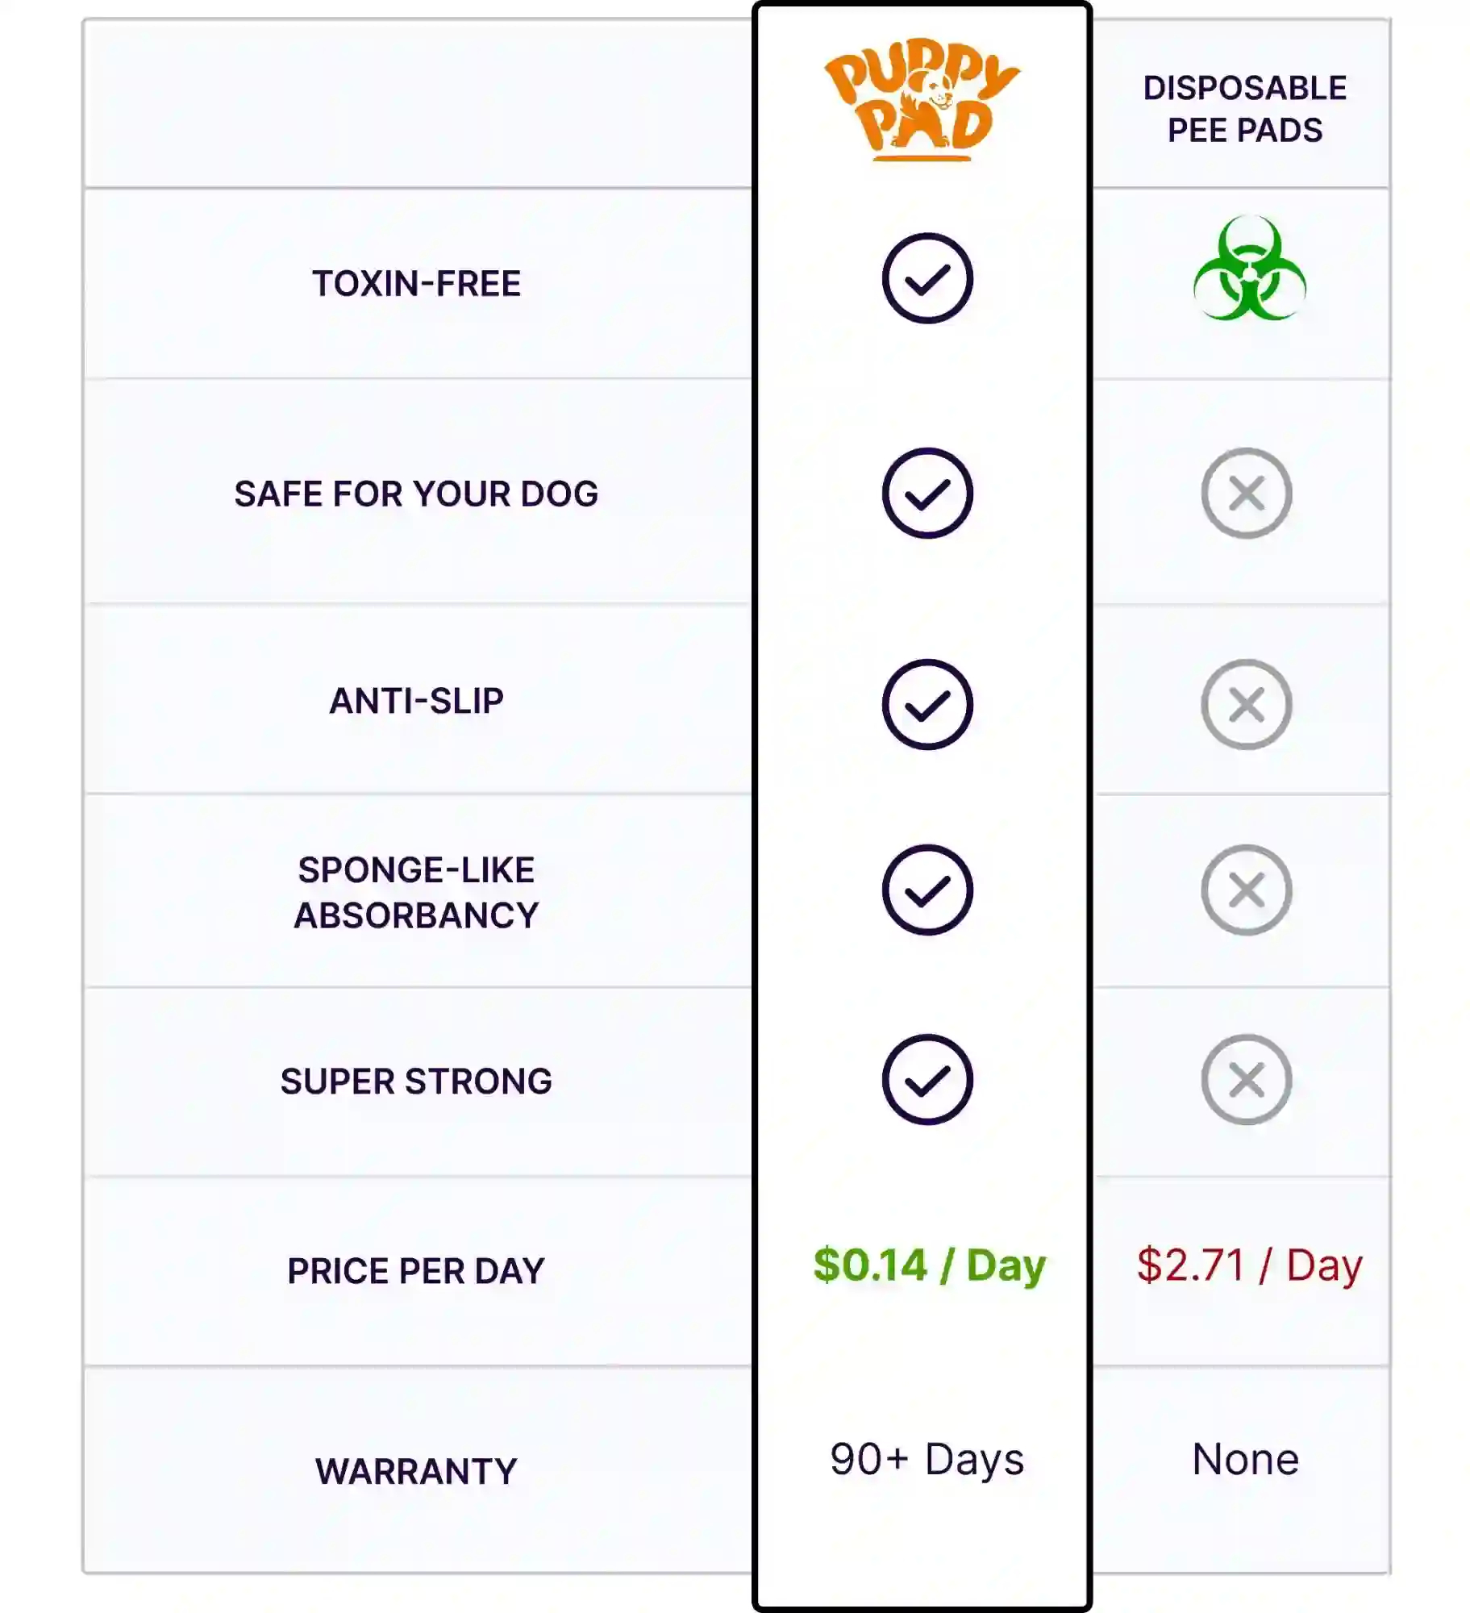Click disposable pads' Safe For Your Dog X

pos(1247,493)
